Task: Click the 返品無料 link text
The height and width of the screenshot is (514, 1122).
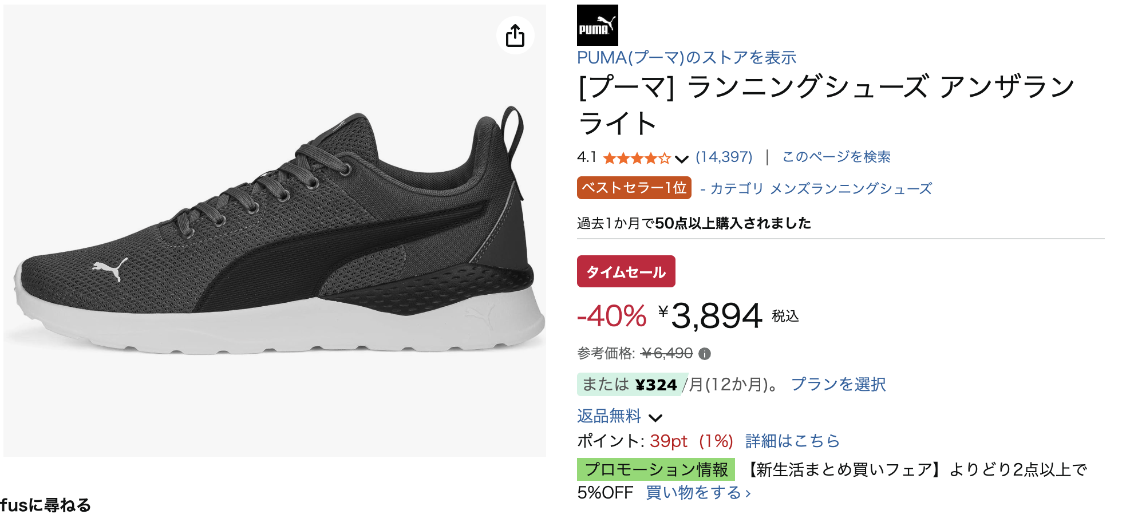Action: pyautogui.click(x=609, y=416)
